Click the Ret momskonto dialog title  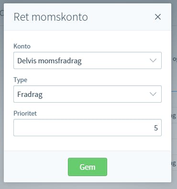pos(51,17)
